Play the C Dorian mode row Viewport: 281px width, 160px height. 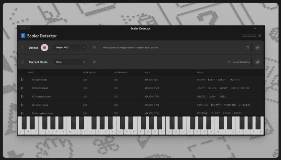(22, 88)
